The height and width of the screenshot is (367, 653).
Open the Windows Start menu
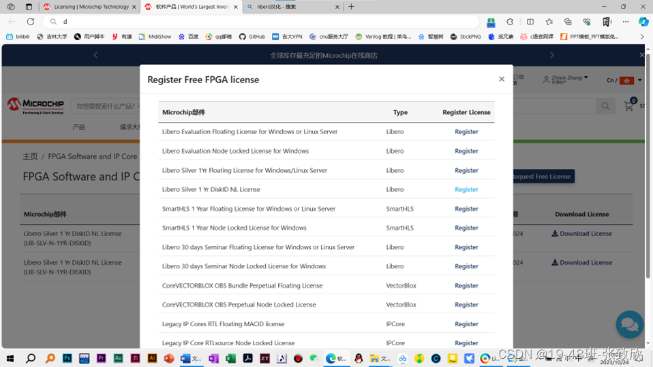coord(10,358)
